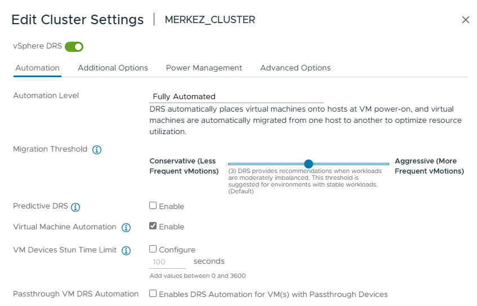Click the conservative end of migration slider track
Image resolution: width=477 pixels, height=306 pixels.
tap(230, 164)
